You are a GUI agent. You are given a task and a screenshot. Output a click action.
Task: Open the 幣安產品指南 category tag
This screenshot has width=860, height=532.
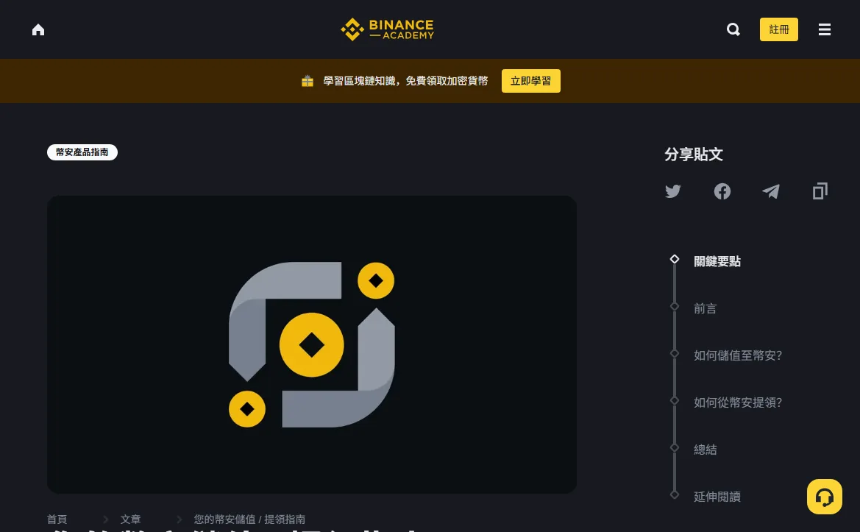(82, 152)
